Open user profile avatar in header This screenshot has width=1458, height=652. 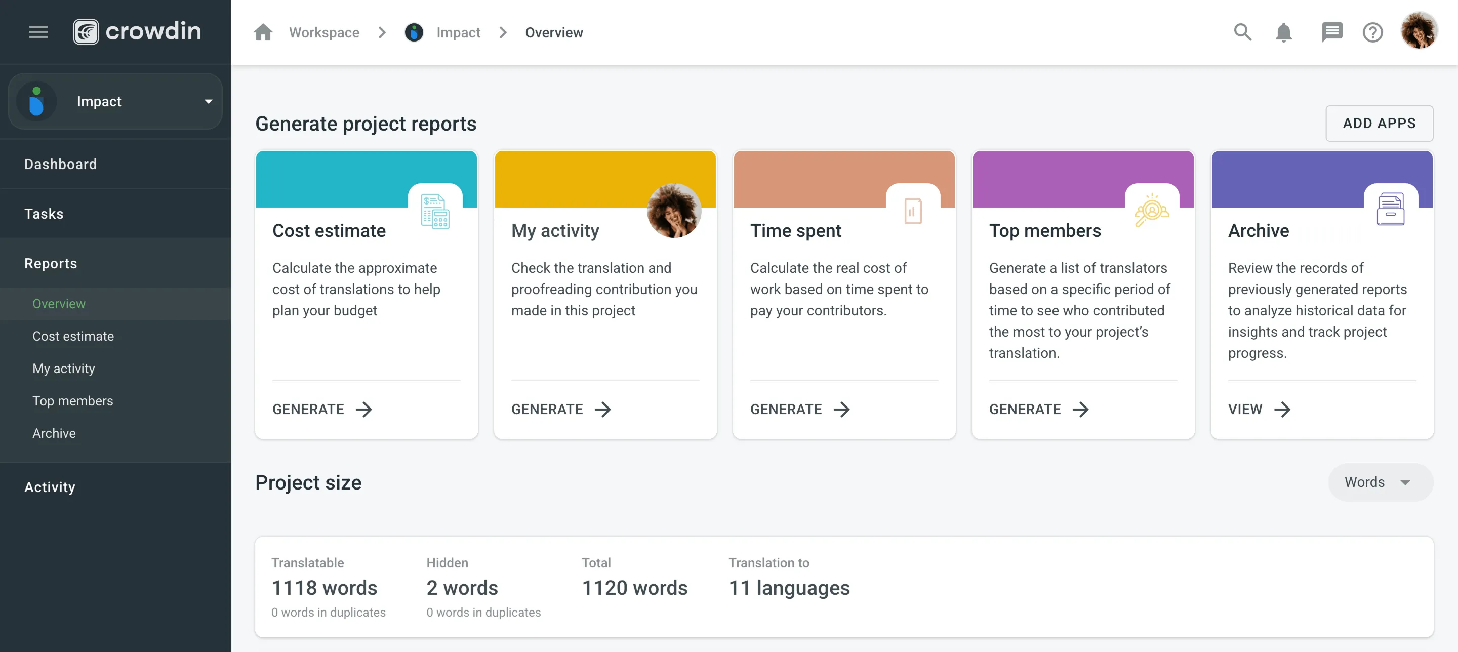pyautogui.click(x=1419, y=31)
